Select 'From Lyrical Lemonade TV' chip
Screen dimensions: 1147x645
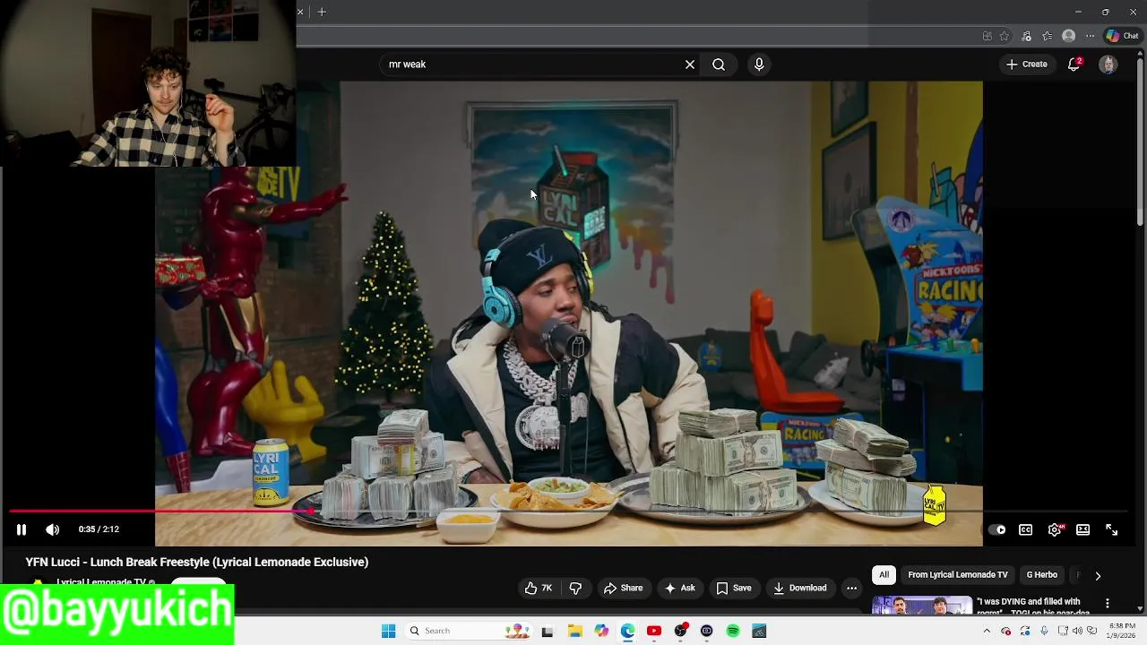[x=957, y=574]
